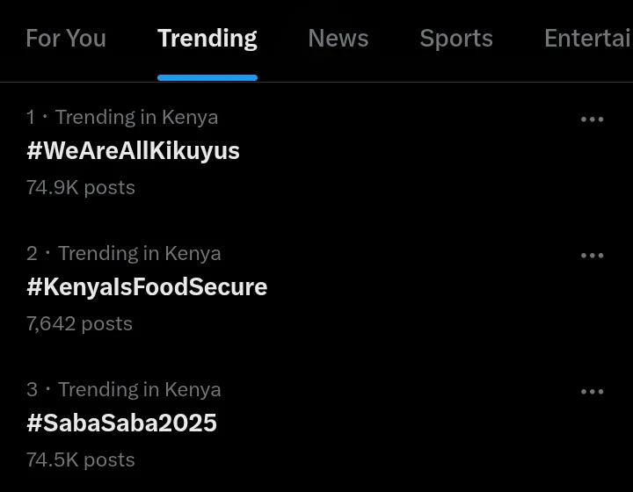633x492 pixels.
Task: Open more options for #KenyaIsFoodSecure trend
Action: pyautogui.click(x=592, y=256)
